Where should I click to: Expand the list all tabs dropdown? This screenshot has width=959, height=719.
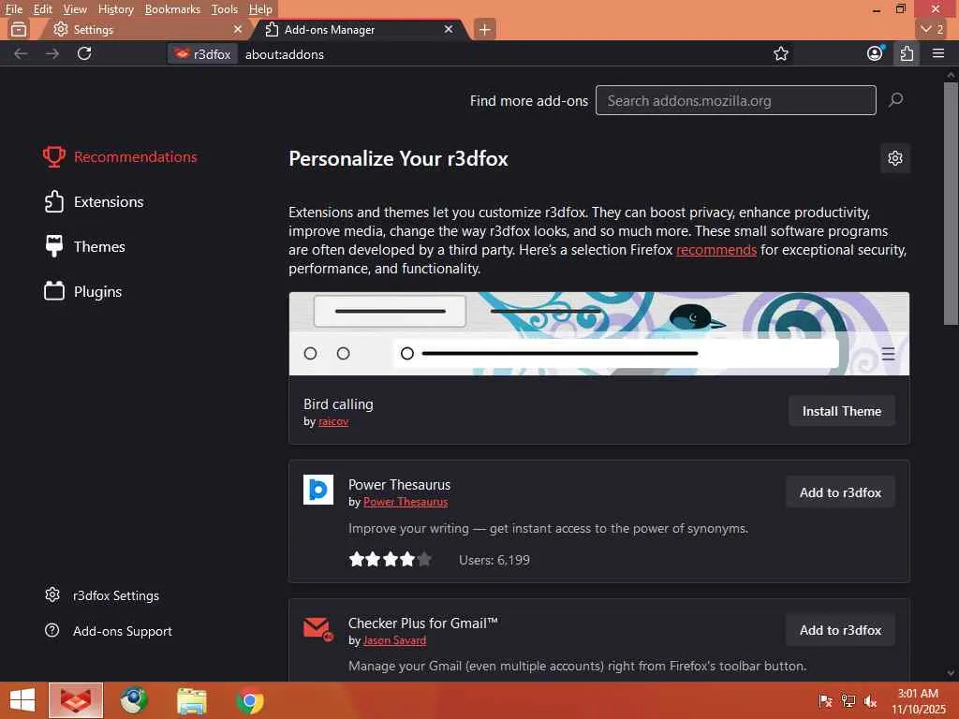click(932, 29)
